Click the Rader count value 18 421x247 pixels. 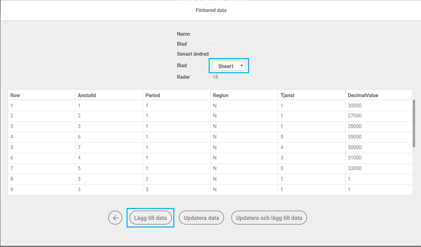tap(215, 77)
